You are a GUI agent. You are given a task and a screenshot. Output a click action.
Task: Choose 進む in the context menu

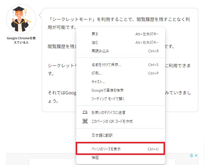[x=120, y=43]
